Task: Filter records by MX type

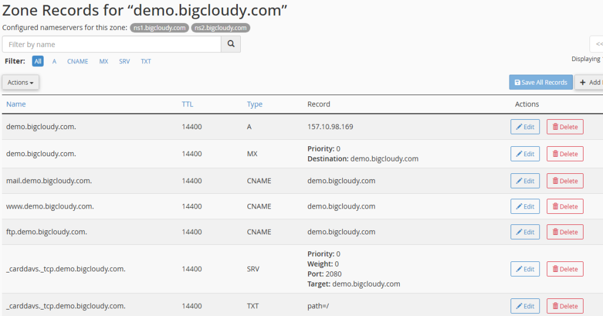Action: pos(104,61)
